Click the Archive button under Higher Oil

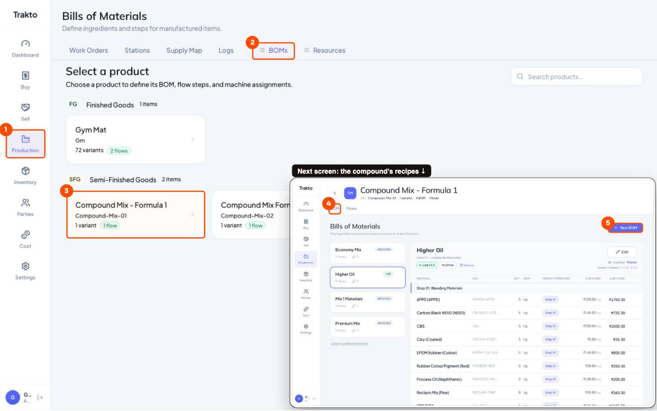[448, 265]
